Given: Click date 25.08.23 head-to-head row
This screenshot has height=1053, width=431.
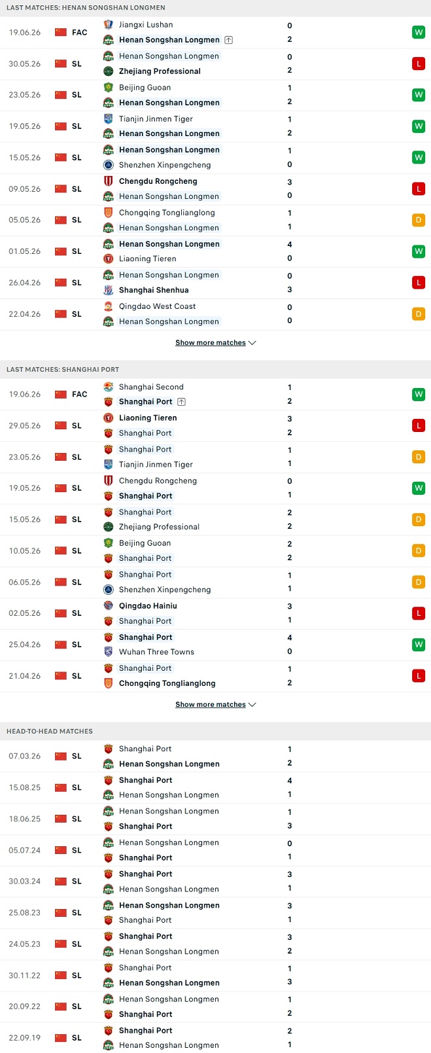Looking at the screenshot, I should [25, 913].
